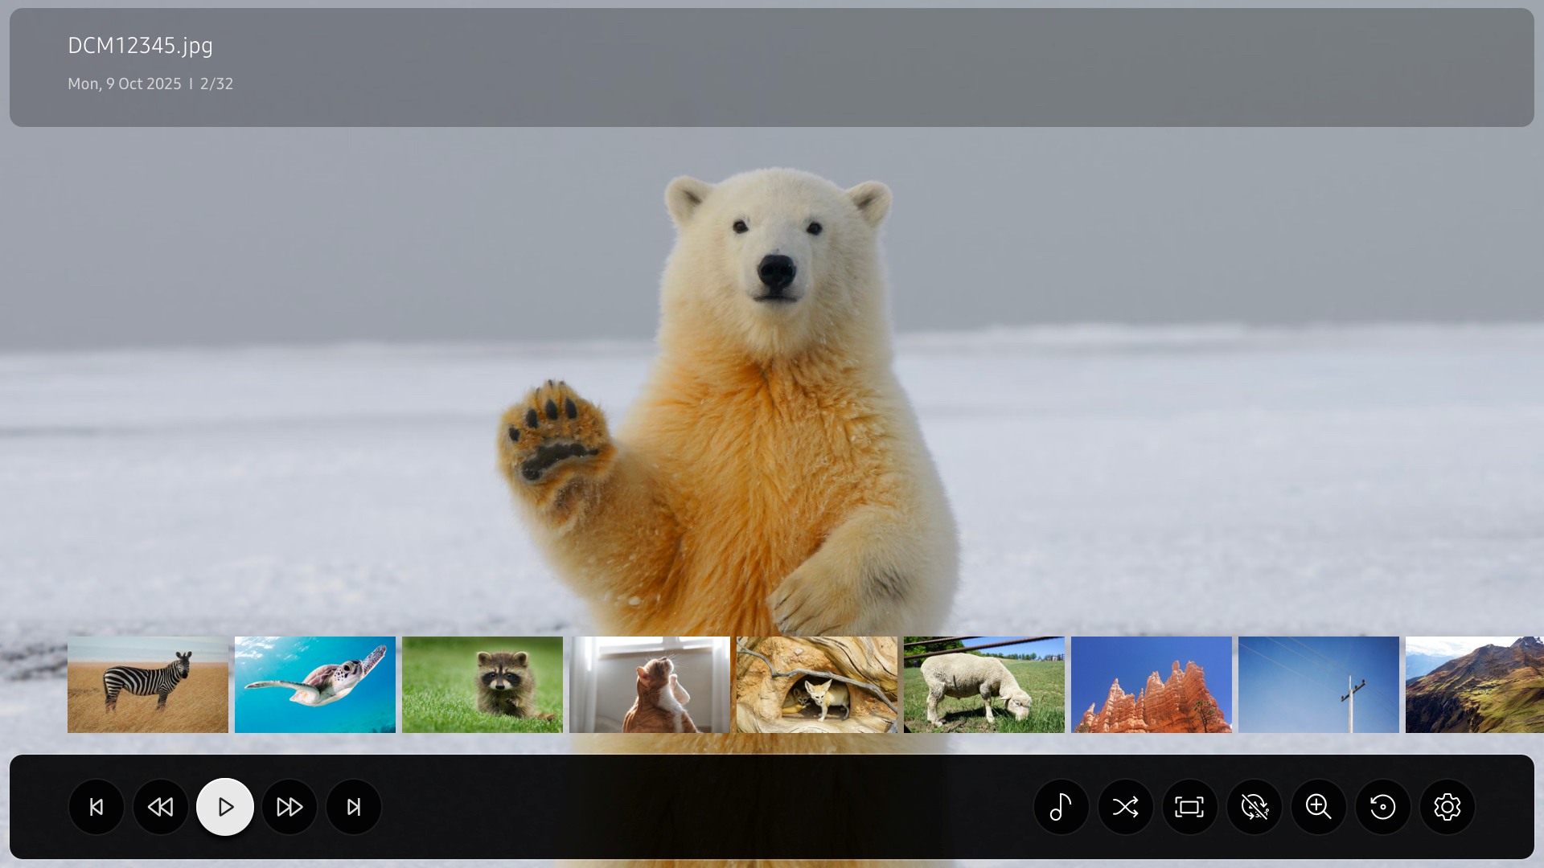Select the fast forward control
Screen dimensions: 1544x868
[289, 807]
